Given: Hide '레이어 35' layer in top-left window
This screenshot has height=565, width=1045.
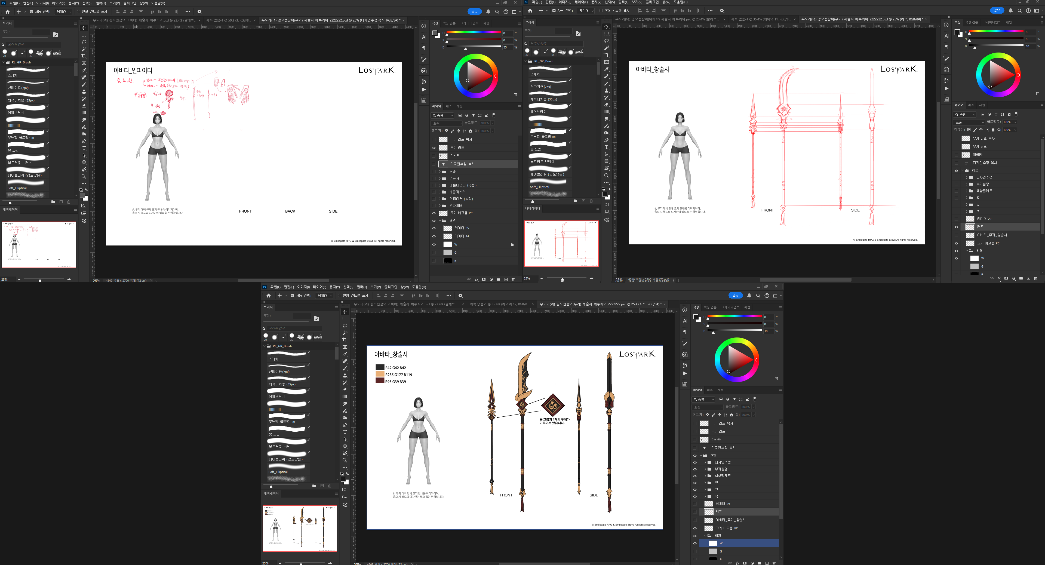Looking at the screenshot, I should pyautogui.click(x=434, y=228).
